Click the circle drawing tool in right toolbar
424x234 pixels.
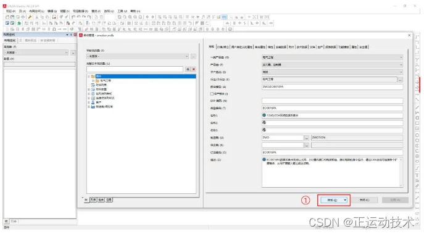tap(417, 135)
